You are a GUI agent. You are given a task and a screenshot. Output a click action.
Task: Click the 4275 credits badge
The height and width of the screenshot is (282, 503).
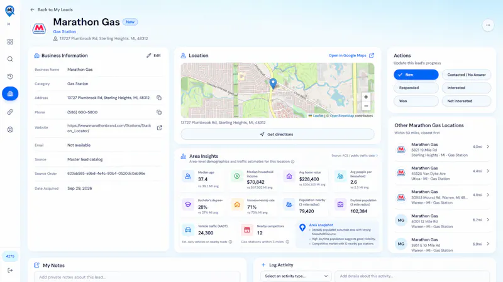pos(10,256)
